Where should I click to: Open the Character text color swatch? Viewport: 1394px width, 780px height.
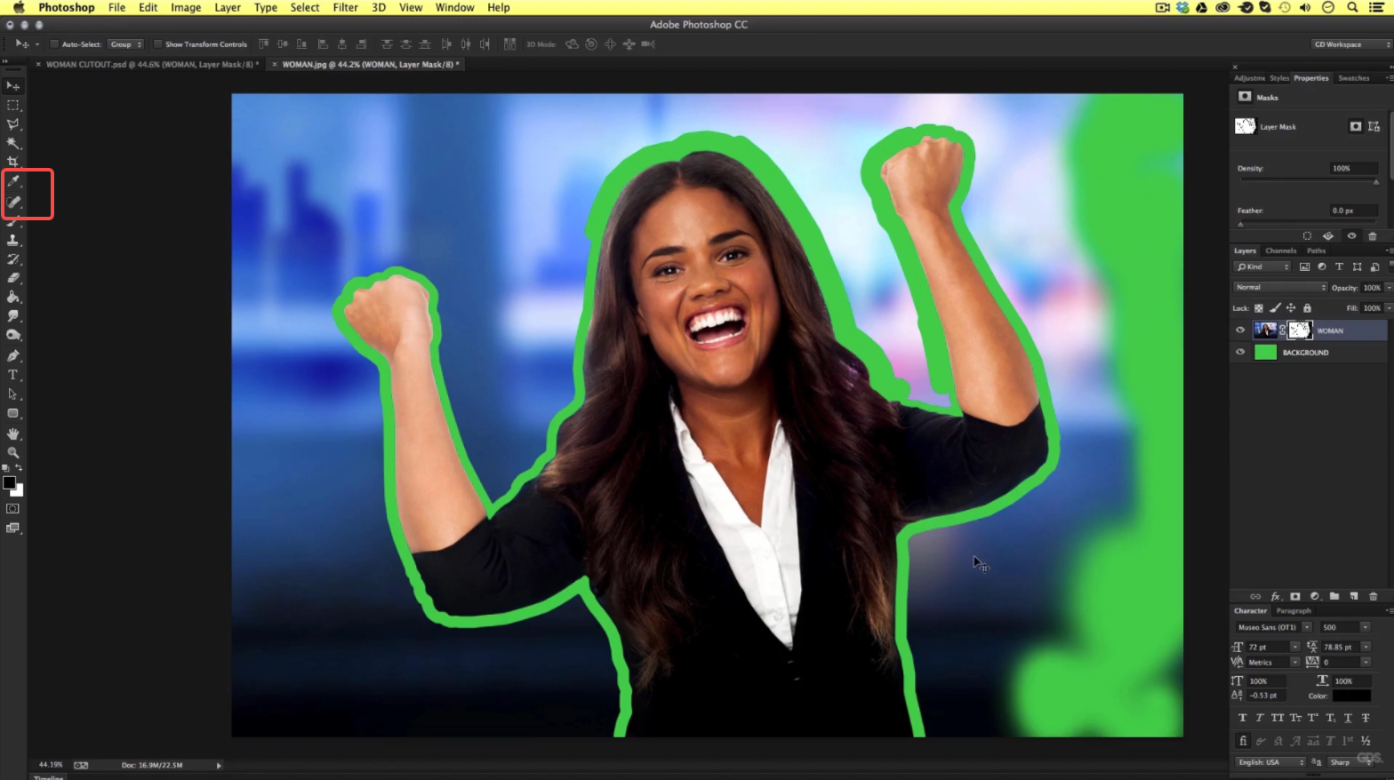[x=1351, y=696]
